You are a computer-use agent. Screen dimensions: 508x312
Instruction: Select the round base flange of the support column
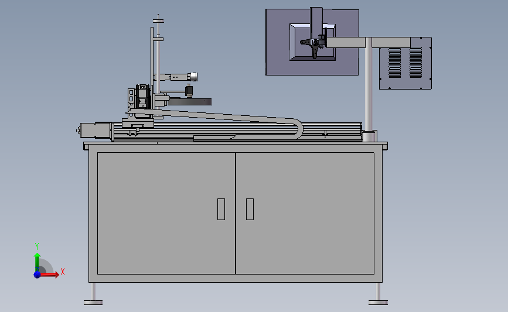(370, 136)
